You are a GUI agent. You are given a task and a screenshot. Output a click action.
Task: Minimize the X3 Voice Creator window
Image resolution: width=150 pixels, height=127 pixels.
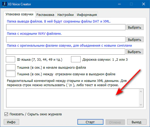point(119,4)
